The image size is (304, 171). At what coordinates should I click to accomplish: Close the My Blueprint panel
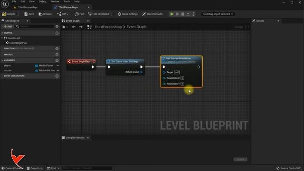28,21
